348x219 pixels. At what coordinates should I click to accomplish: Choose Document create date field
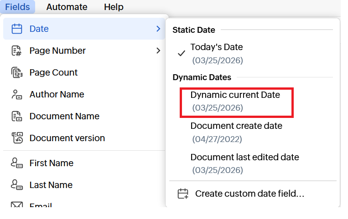point(236,132)
